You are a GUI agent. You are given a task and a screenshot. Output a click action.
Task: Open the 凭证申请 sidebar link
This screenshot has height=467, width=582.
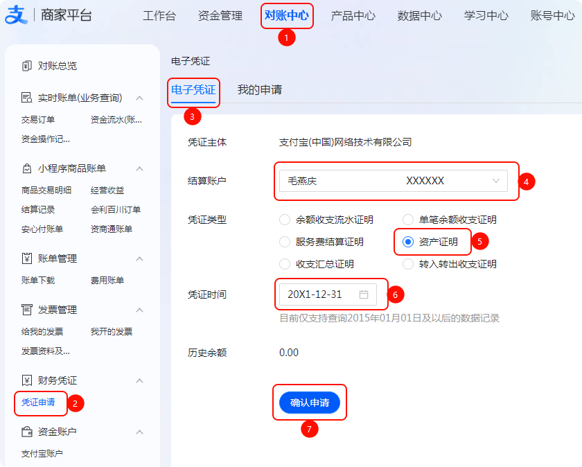coord(38,402)
